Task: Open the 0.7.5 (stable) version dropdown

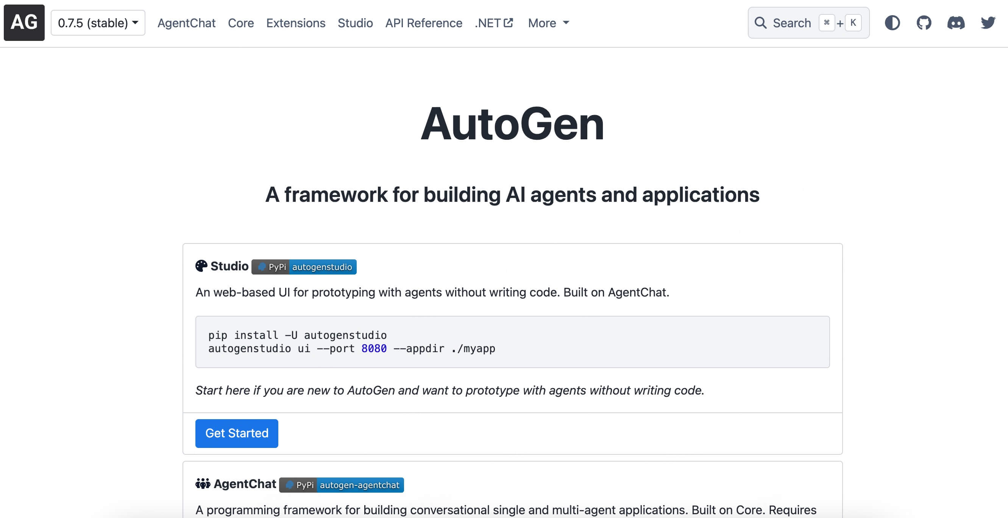Action: (98, 23)
